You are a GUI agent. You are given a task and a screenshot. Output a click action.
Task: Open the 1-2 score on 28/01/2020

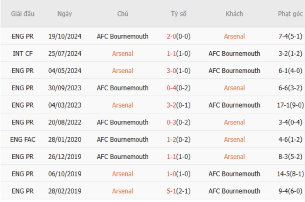click(x=172, y=140)
